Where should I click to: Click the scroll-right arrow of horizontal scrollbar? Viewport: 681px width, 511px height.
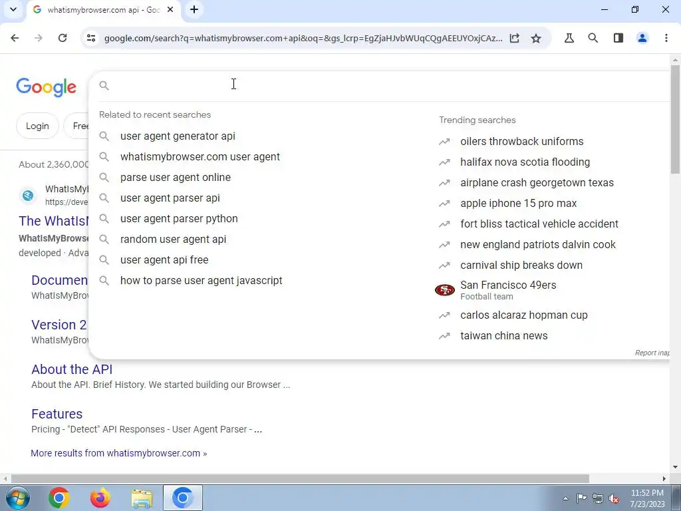click(x=664, y=479)
